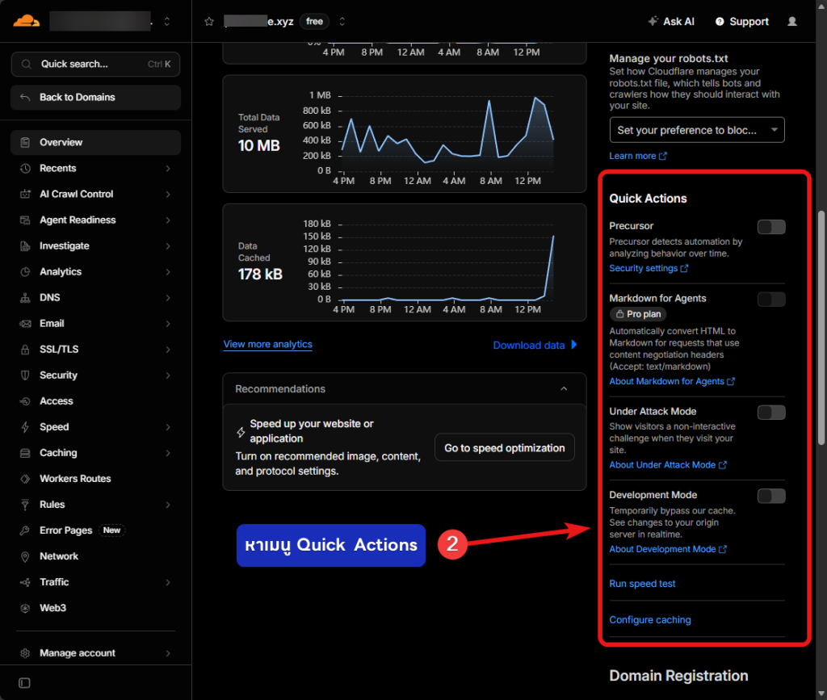
Task: Open the user profile icon
Action: click(x=791, y=22)
